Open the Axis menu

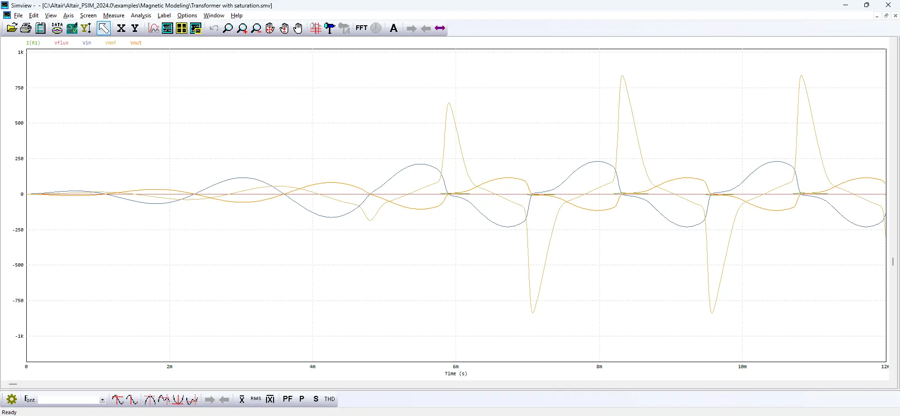coord(69,15)
